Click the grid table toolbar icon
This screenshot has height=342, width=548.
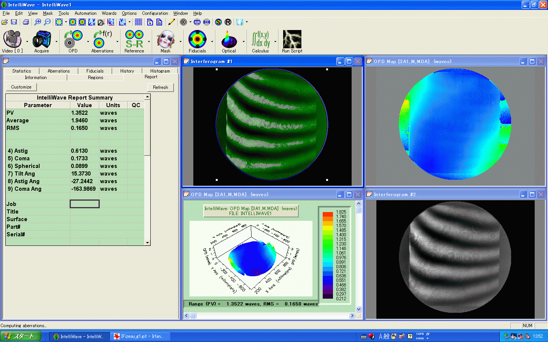point(139,22)
